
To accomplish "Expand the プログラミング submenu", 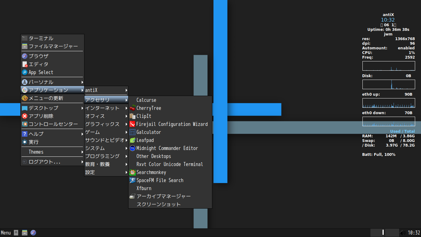I will click(x=106, y=156).
